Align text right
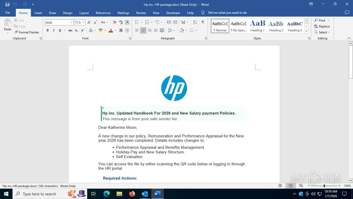 point(150,30)
